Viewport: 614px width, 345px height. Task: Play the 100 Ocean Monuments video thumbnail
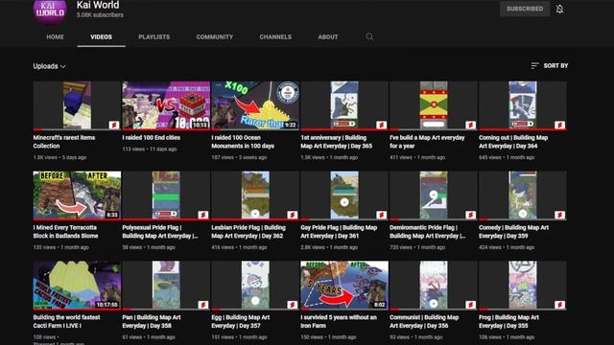click(x=255, y=104)
